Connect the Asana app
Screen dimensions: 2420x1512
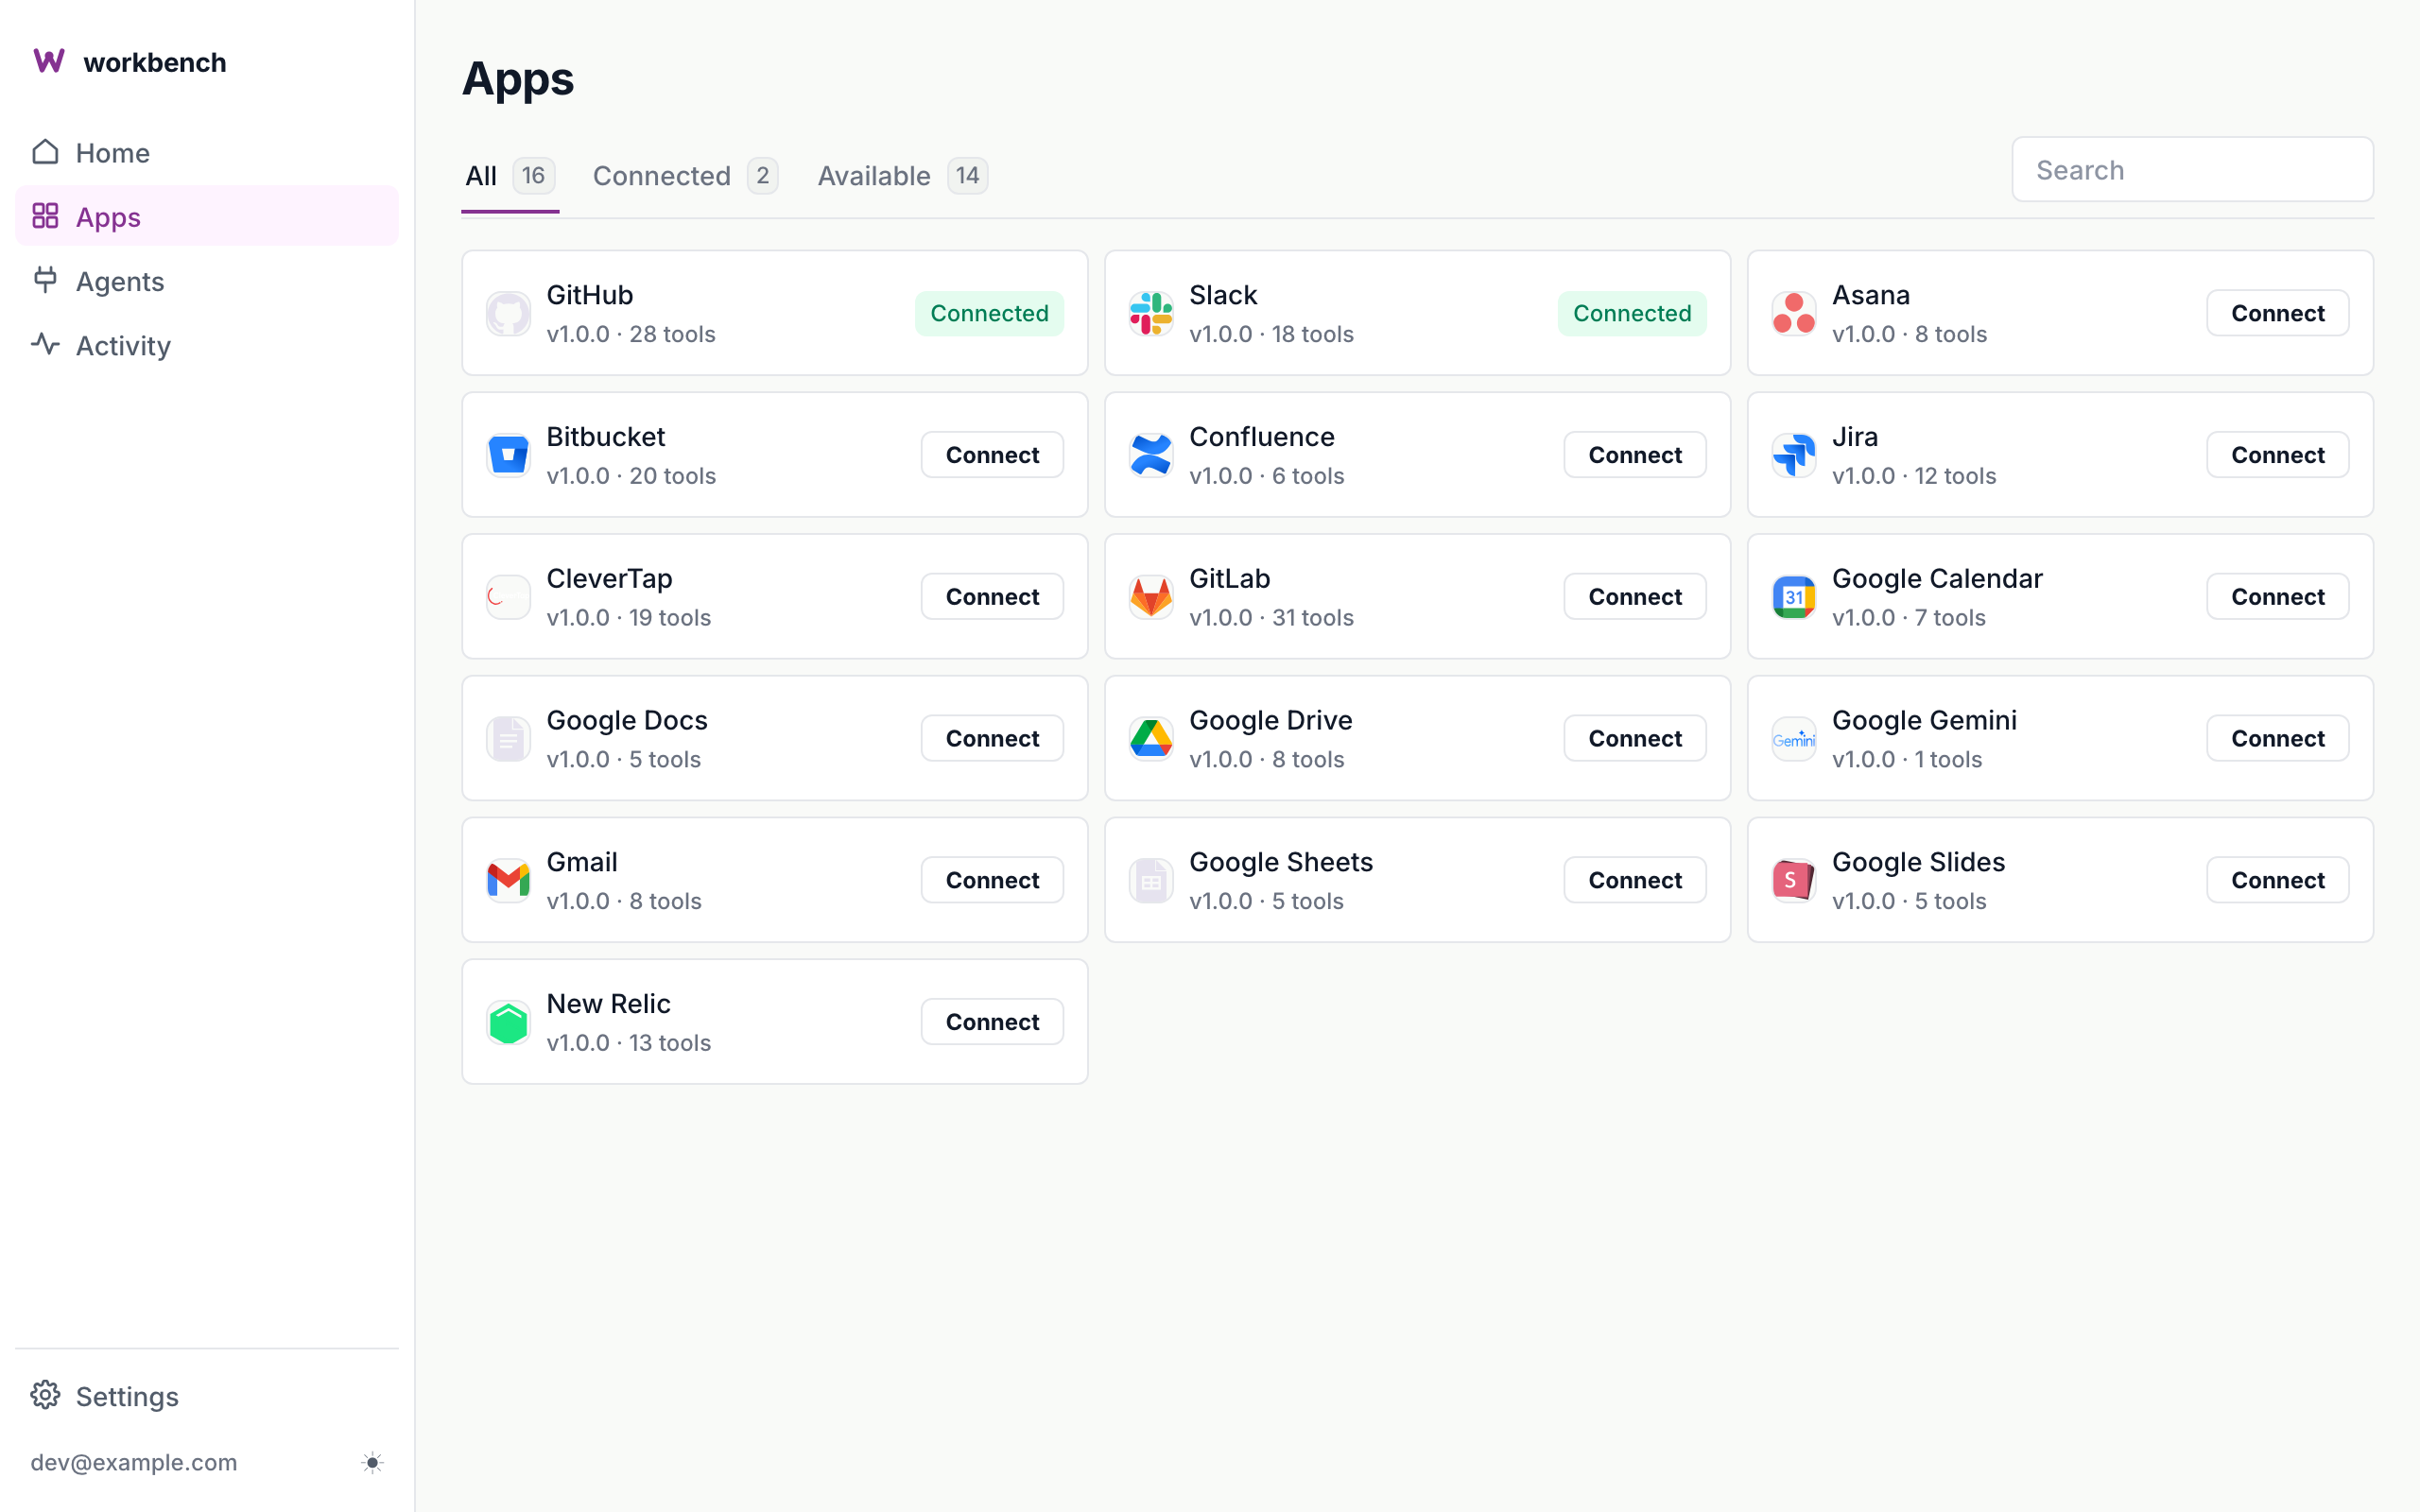[x=2277, y=313]
